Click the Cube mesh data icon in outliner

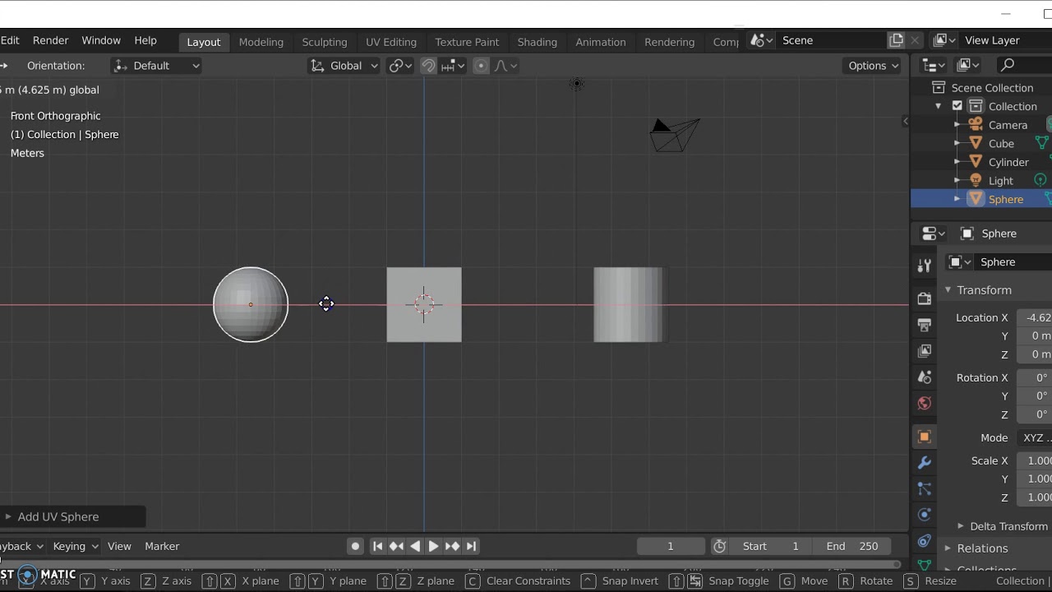(x=1042, y=143)
